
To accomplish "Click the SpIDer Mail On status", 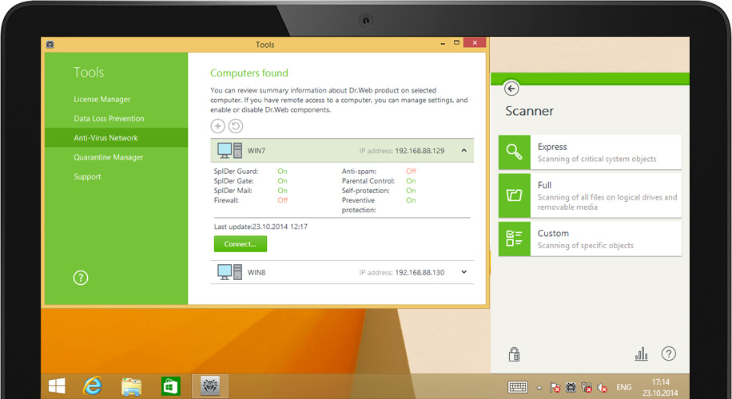I will [x=282, y=190].
